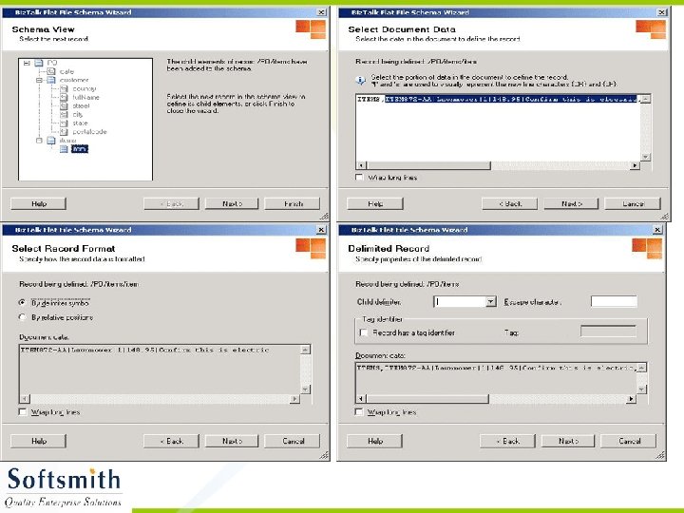Image resolution: width=684 pixels, height=513 pixels.
Task: Close the Schema View wizard window
Action: coord(321,12)
